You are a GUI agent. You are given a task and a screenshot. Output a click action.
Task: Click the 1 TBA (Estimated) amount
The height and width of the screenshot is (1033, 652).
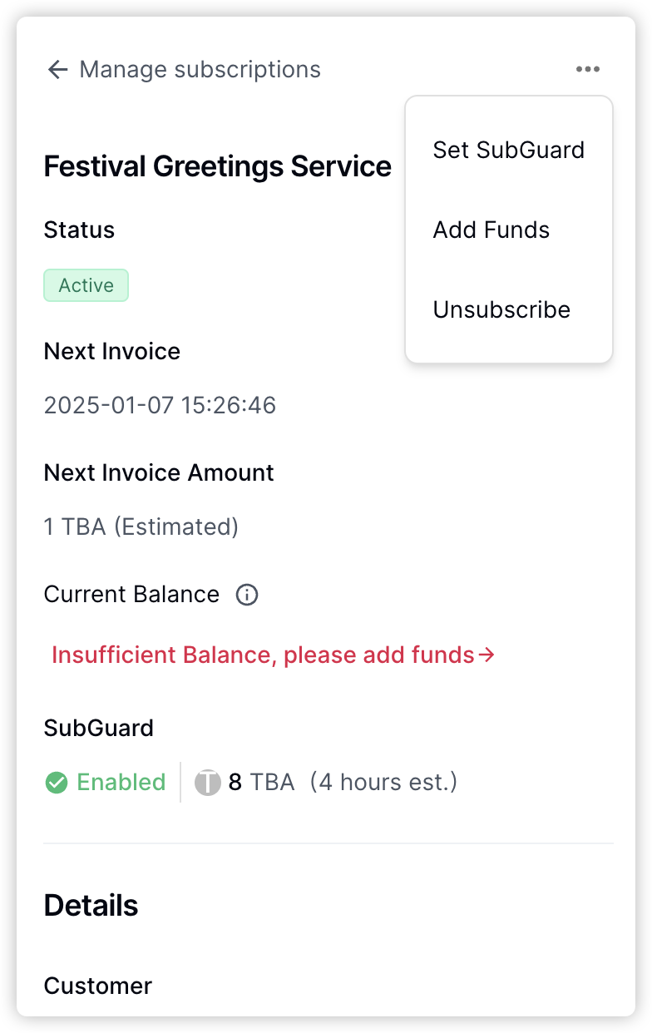point(141,526)
